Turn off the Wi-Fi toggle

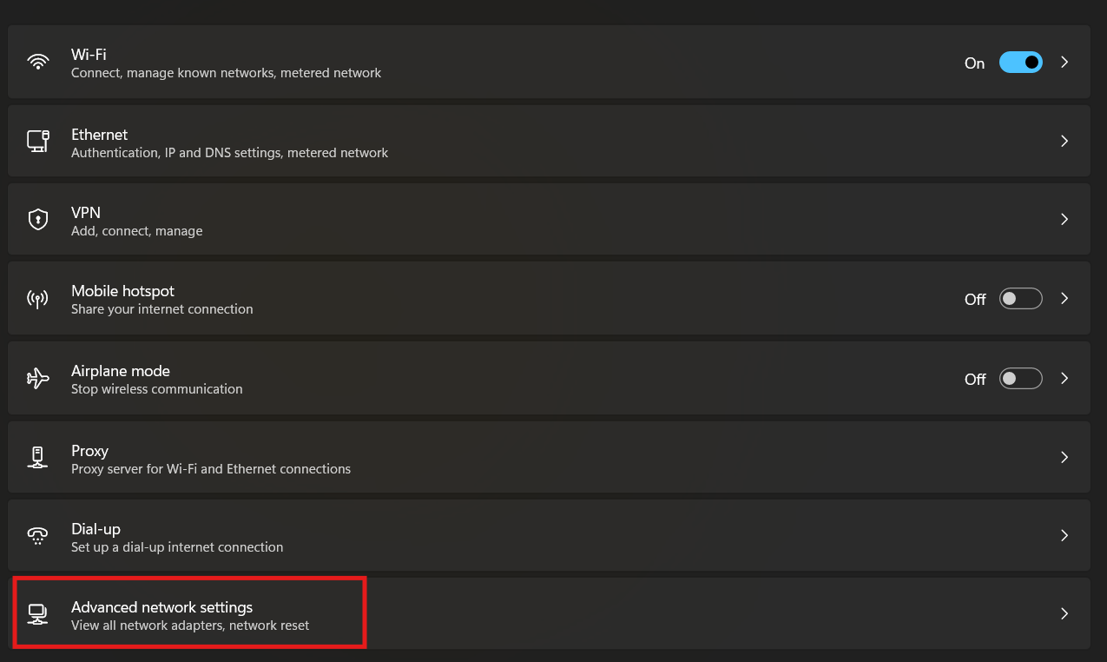click(x=1020, y=63)
